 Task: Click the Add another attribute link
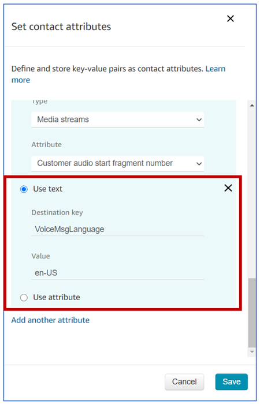click(51, 320)
